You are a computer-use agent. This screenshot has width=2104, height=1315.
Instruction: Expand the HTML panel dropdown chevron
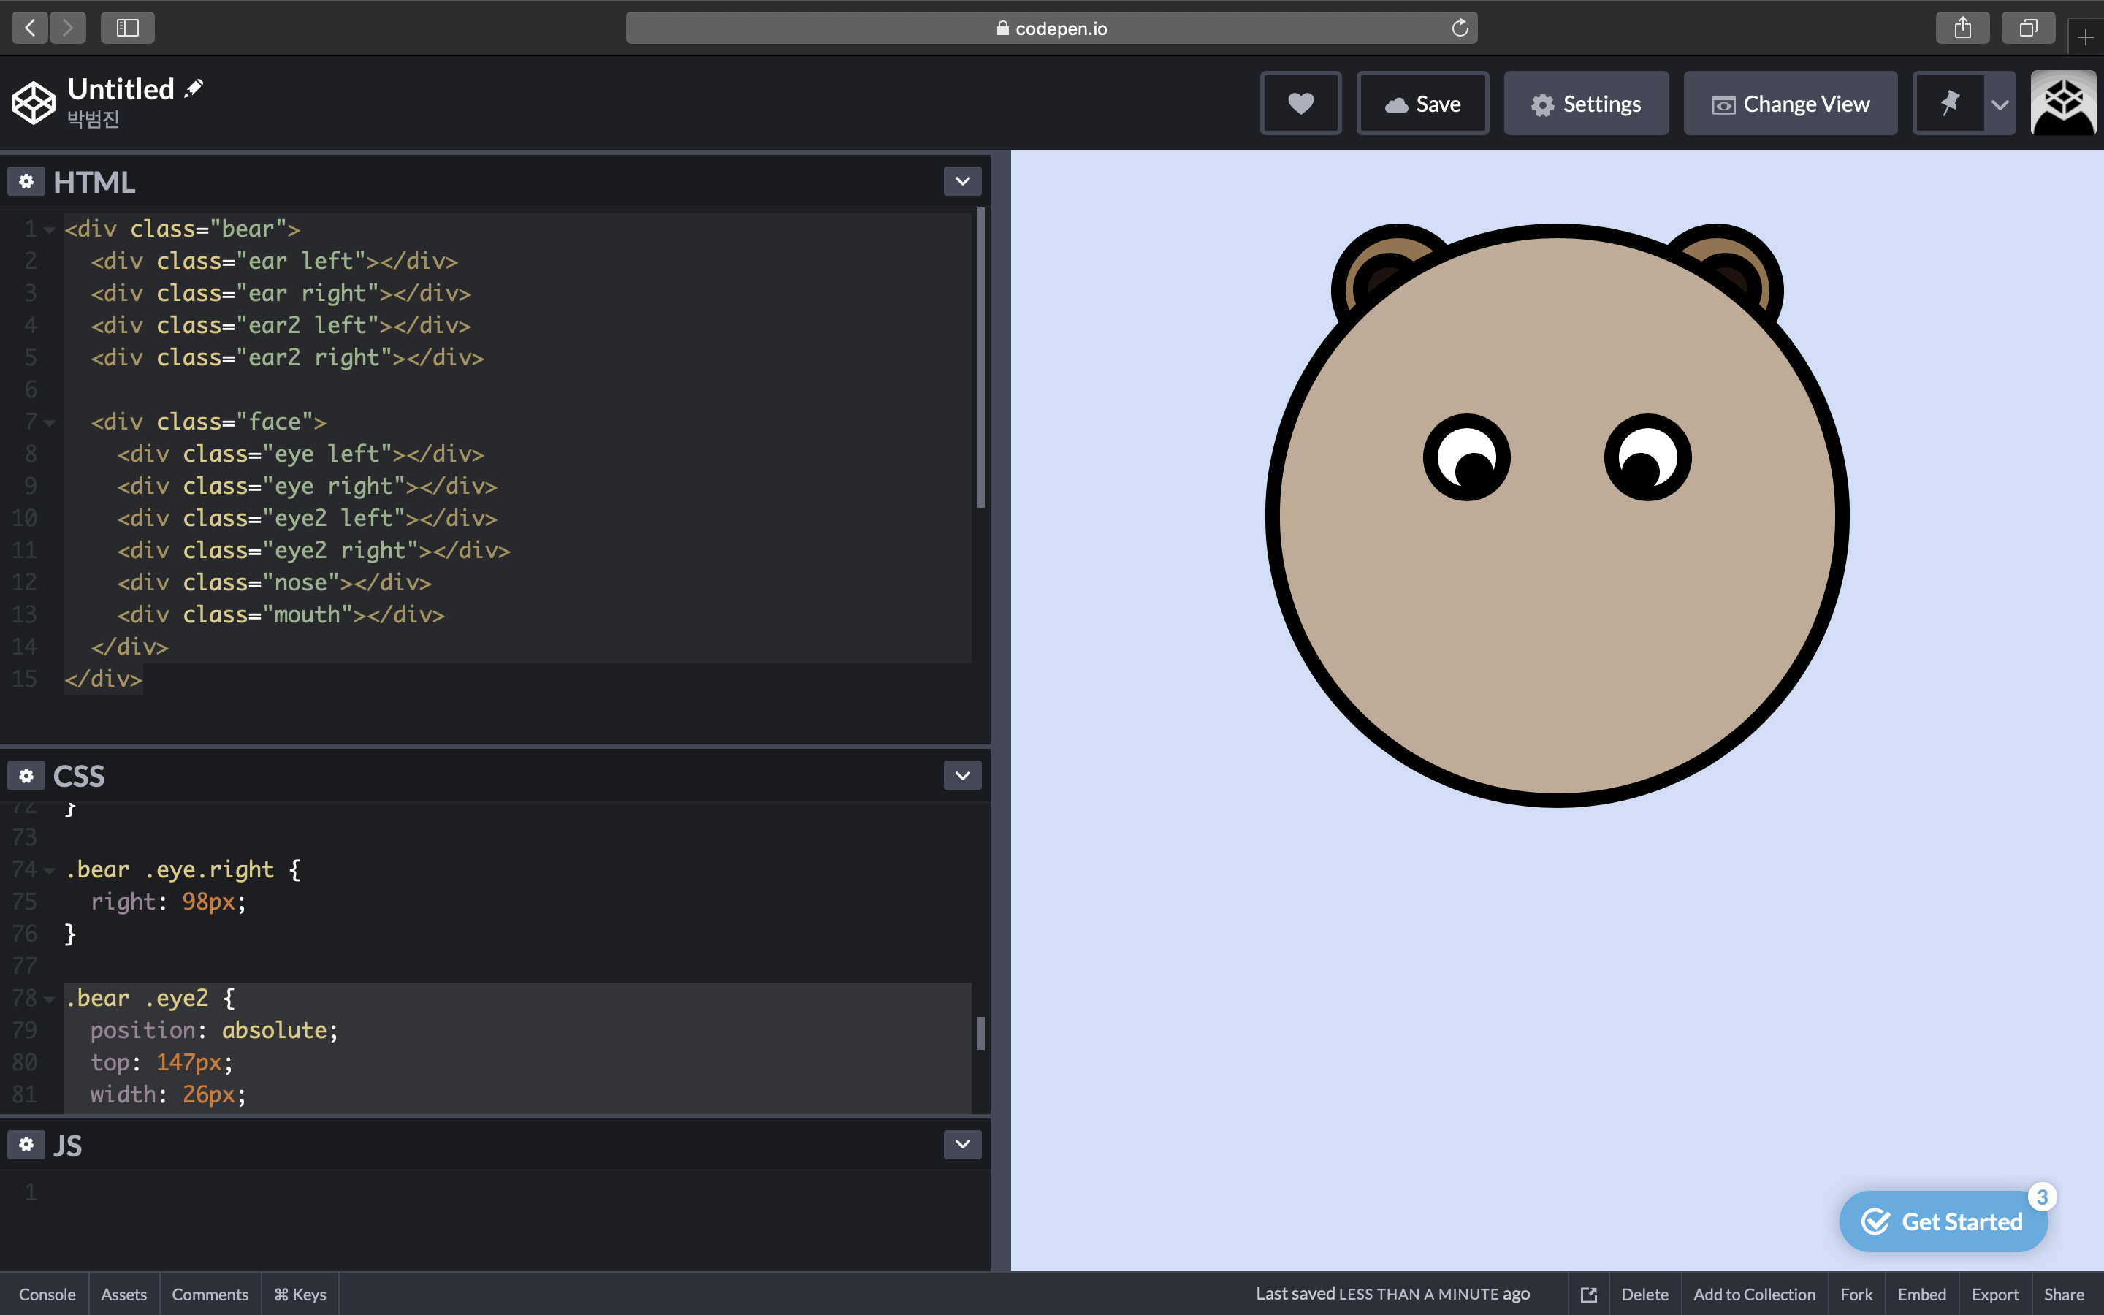(x=961, y=181)
